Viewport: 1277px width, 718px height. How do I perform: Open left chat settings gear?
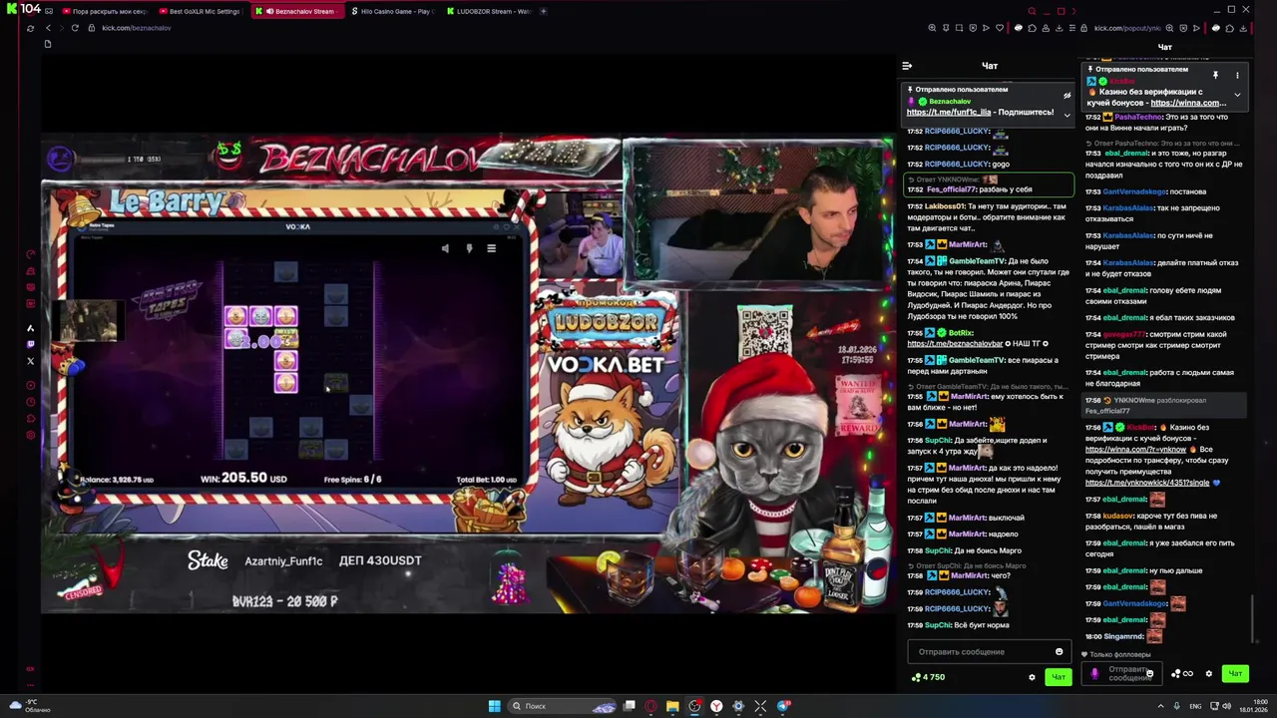pos(1032,677)
